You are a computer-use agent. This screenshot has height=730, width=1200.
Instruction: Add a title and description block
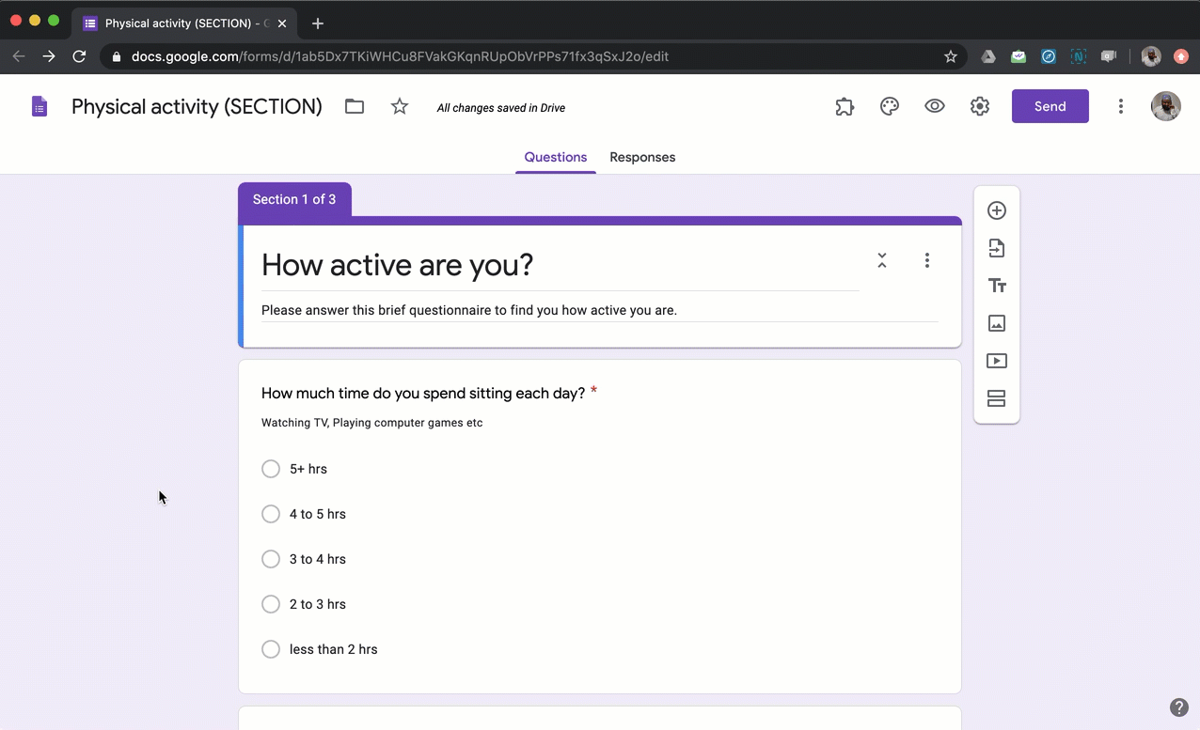[997, 286]
